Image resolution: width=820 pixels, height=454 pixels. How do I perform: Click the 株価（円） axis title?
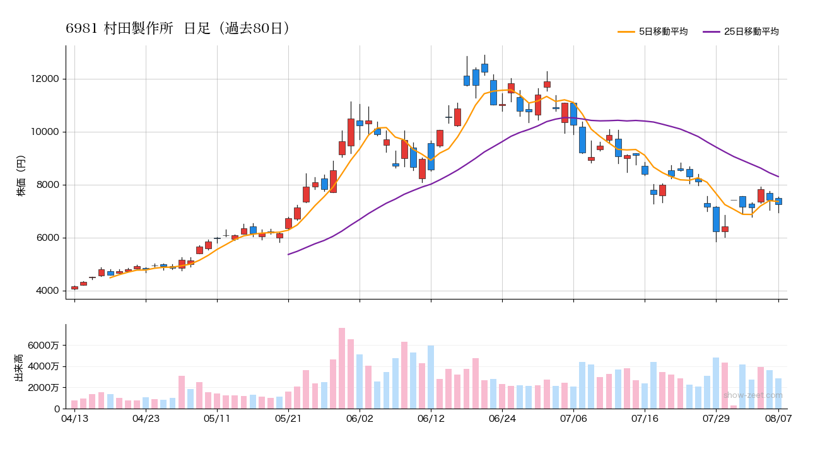pos(21,172)
